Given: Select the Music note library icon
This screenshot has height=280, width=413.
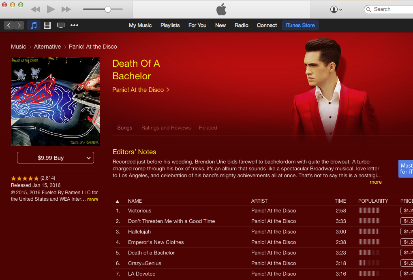Looking at the screenshot, I should (x=34, y=25).
